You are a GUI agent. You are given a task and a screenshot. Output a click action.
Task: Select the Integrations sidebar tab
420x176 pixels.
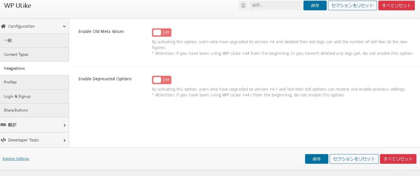point(14,68)
